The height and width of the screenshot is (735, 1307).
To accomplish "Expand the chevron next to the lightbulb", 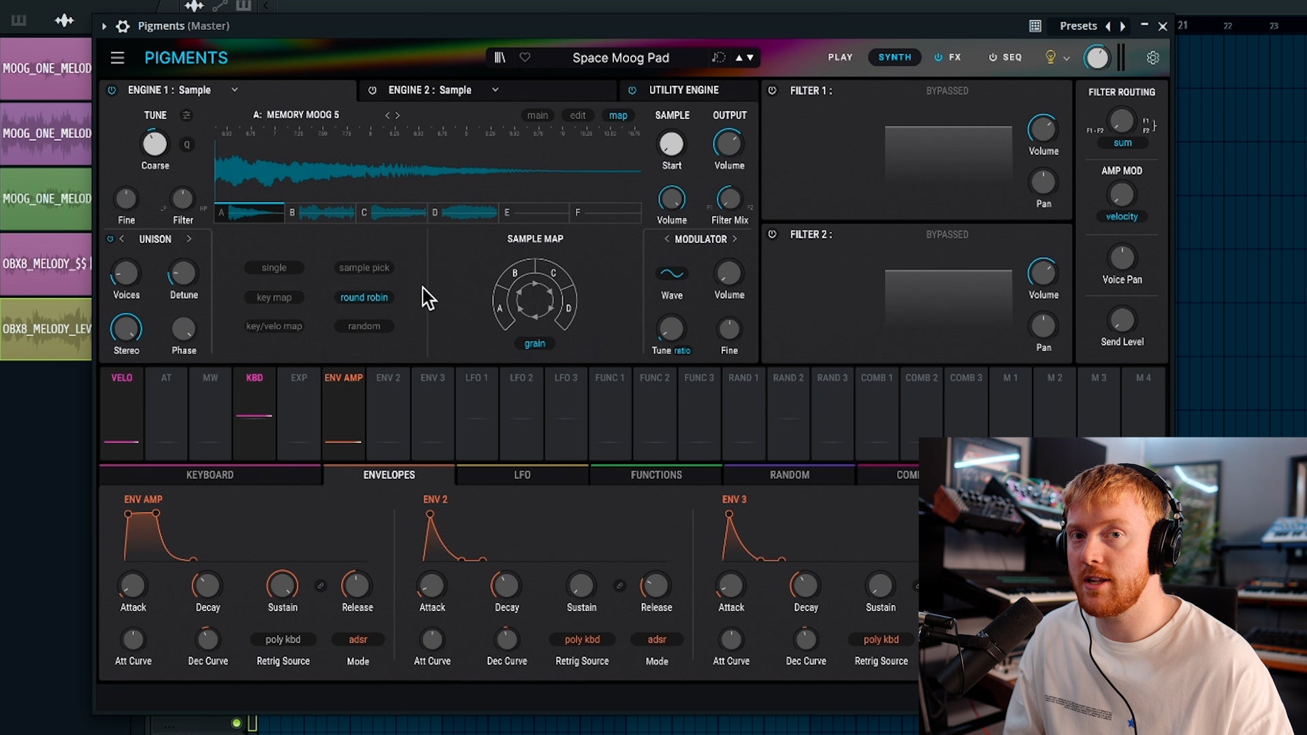I will [1067, 58].
